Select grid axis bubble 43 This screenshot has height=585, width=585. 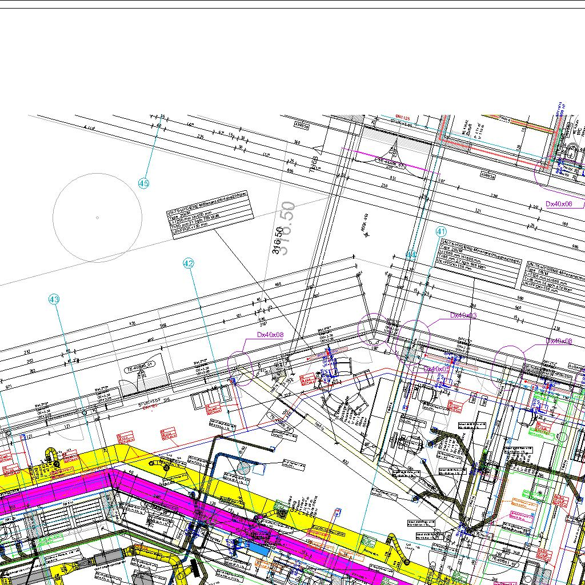point(54,299)
